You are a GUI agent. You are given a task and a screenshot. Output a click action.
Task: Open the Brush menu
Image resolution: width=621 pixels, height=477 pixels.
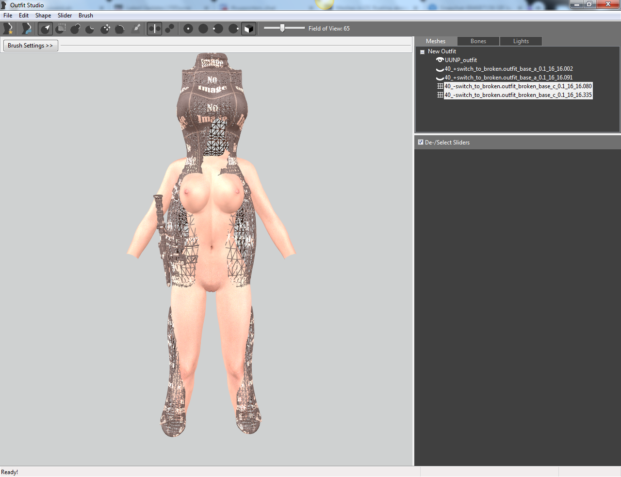86,16
